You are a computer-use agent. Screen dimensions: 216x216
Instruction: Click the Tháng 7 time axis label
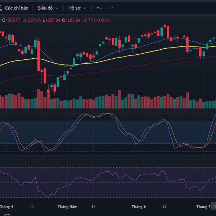coord(203,207)
